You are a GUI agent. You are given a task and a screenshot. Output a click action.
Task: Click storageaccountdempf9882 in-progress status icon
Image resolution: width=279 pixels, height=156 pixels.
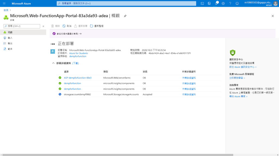(x=60, y=94)
